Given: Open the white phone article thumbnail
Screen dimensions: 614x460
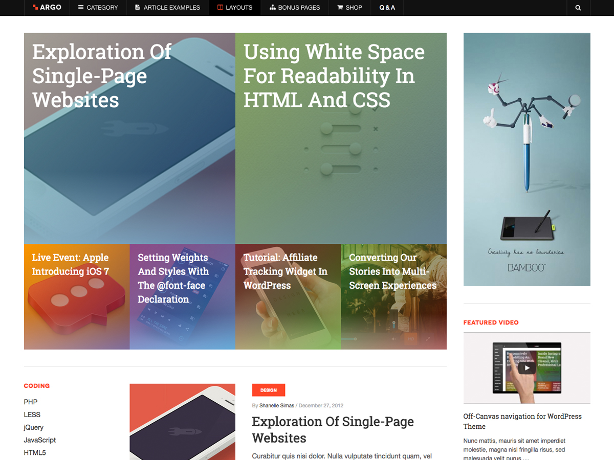Looking at the screenshot, I should coord(182,422).
